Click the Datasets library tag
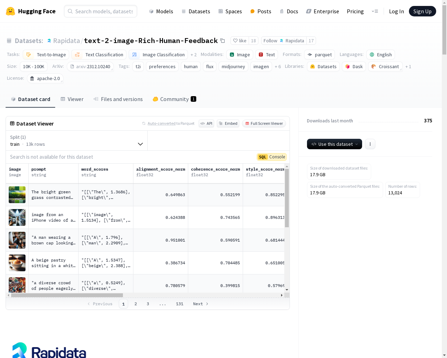This screenshot has width=447, height=358. (323, 66)
